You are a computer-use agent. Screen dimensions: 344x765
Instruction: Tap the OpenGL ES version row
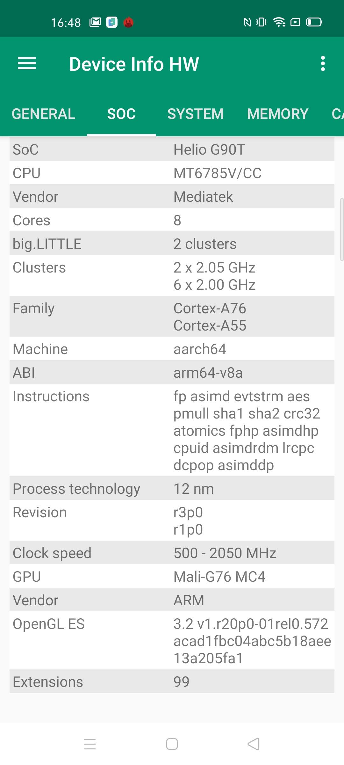172,641
